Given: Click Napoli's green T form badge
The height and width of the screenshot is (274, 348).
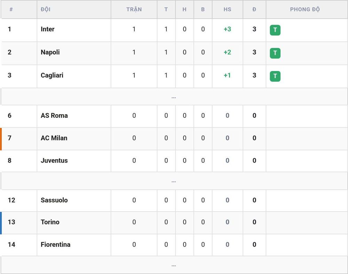Looking at the screenshot, I should (275, 53).
